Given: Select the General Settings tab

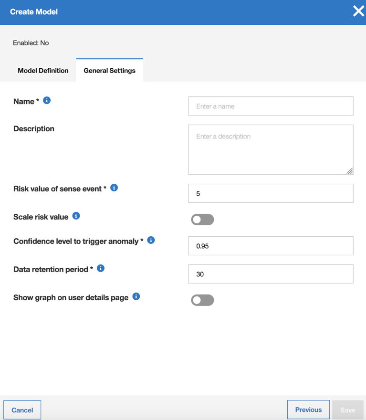Looking at the screenshot, I should (x=109, y=71).
